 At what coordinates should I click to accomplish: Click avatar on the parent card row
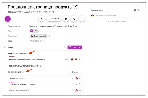click(x=72, y=59)
